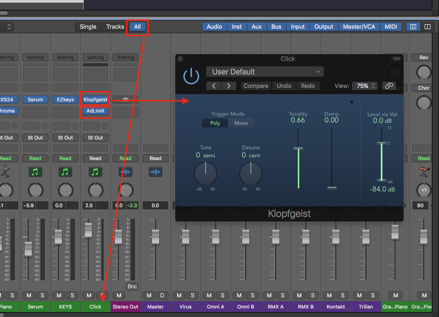Screen dimensions: 439x317
Task: Toggle the Master/VCA channel filter
Action: tap(359, 26)
